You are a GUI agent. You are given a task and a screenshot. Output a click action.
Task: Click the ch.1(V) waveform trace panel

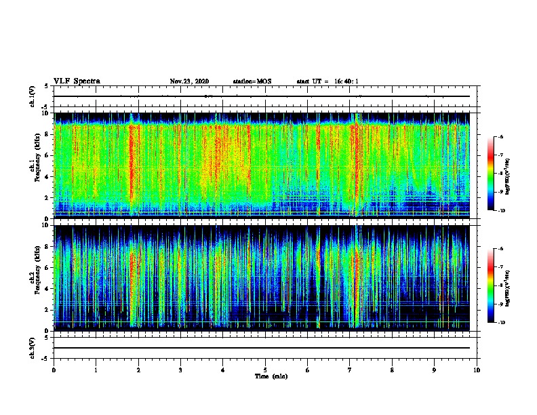click(x=265, y=96)
